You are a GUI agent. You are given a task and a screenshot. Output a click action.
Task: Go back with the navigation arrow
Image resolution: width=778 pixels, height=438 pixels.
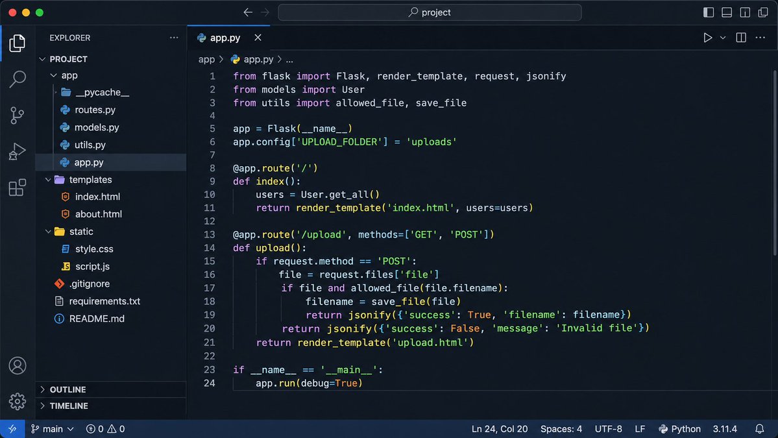[248, 12]
